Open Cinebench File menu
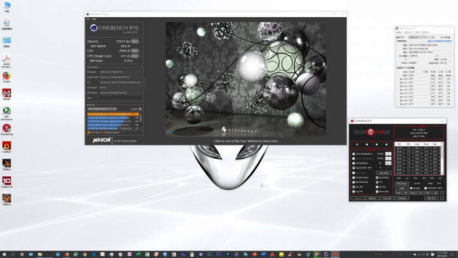This screenshot has height=258, width=458. point(88,19)
